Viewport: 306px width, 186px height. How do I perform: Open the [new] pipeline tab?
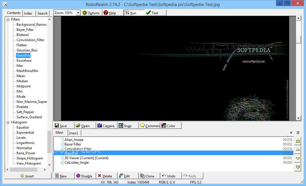(x=74, y=133)
